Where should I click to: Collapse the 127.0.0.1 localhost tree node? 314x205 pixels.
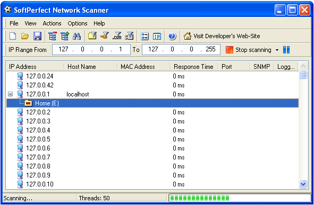tap(11, 94)
